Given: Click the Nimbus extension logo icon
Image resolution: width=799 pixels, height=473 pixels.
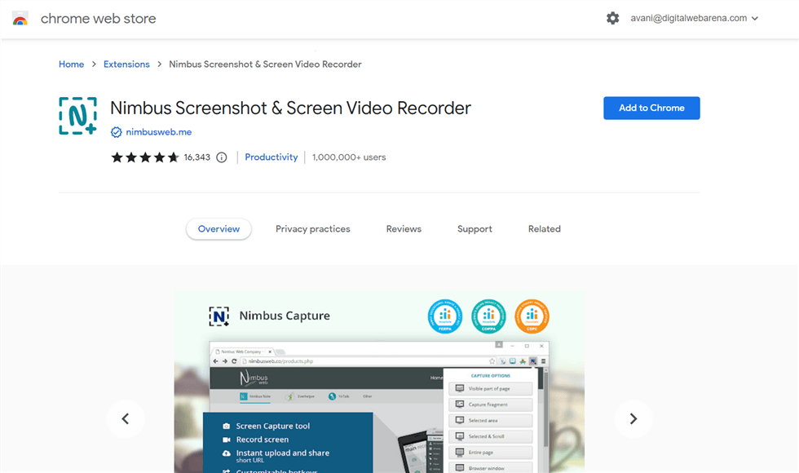Looking at the screenshot, I should (77, 116).
